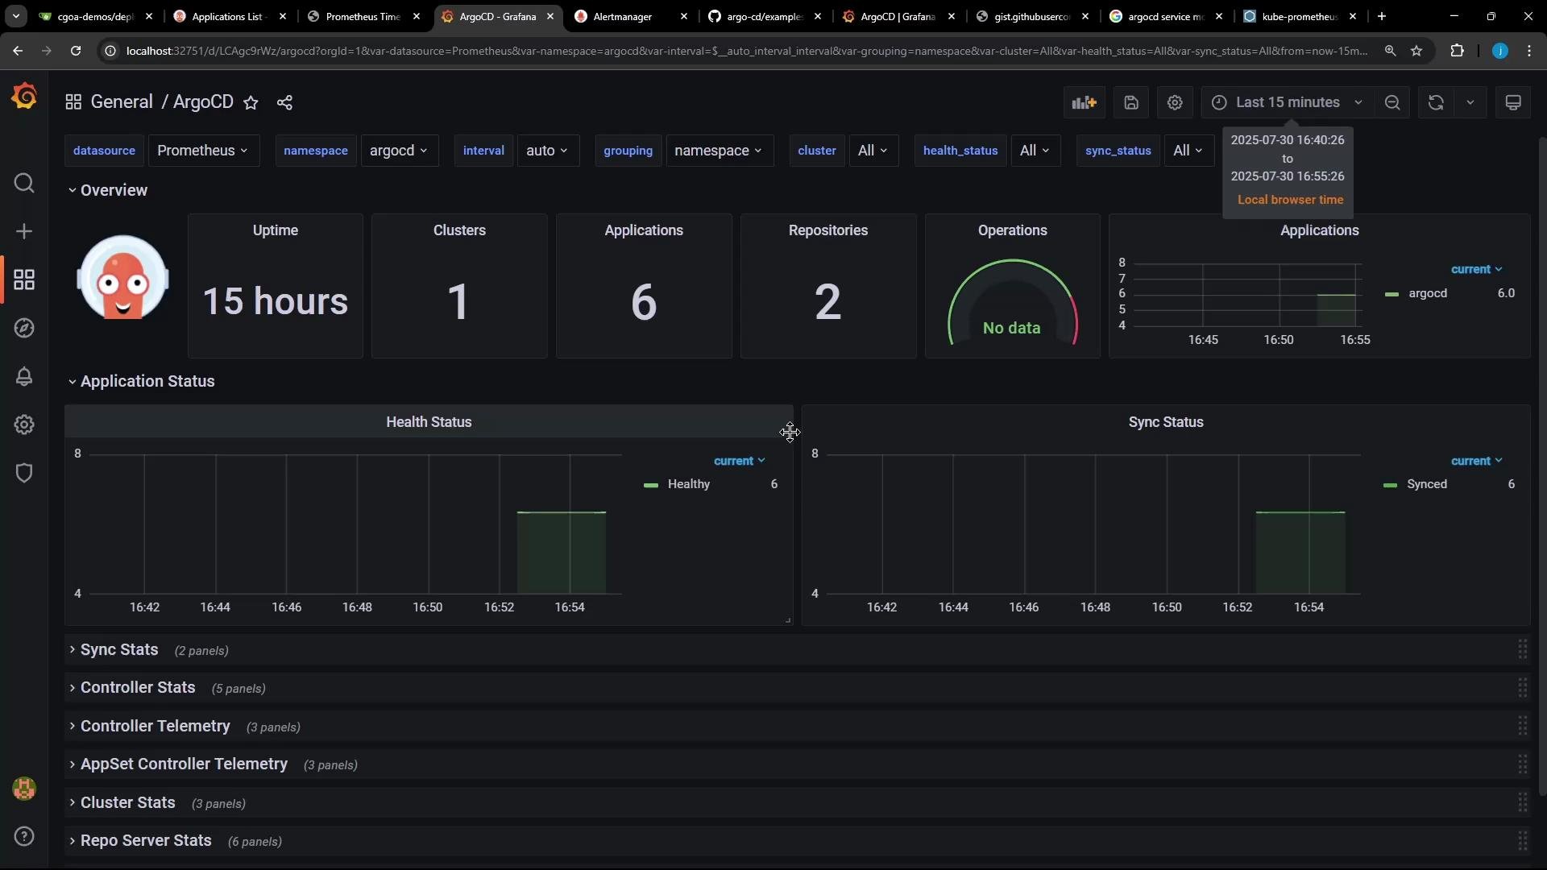
Task: Open the Alerting bell icon
Action: (x=24, y=376)
